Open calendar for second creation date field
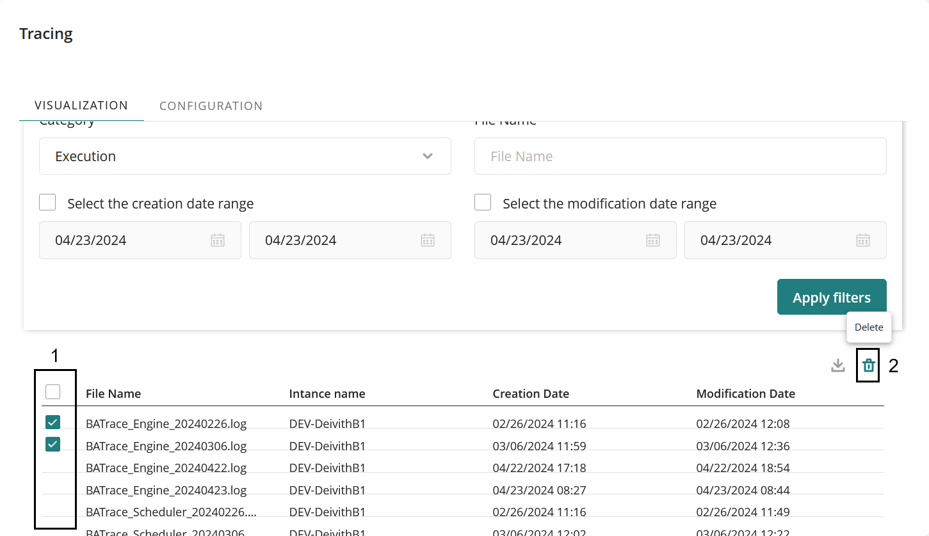Screen dimensions: 929x536 tap(428, 240)
